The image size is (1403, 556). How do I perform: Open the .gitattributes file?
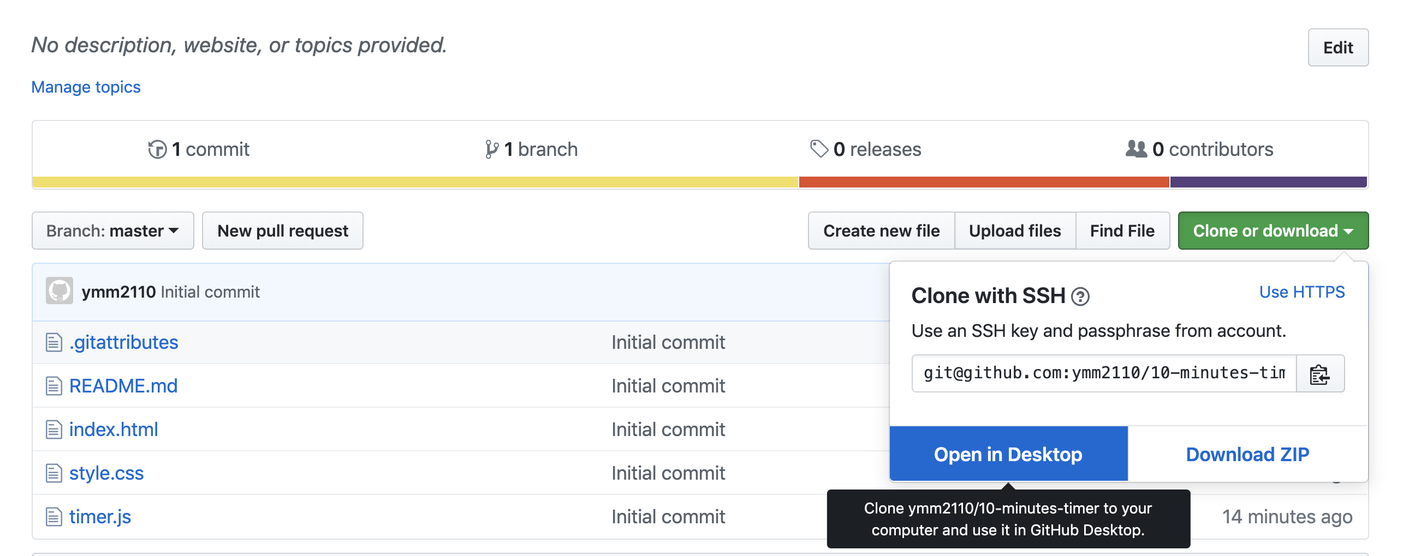pyautogui.click(x=124, y=342)
